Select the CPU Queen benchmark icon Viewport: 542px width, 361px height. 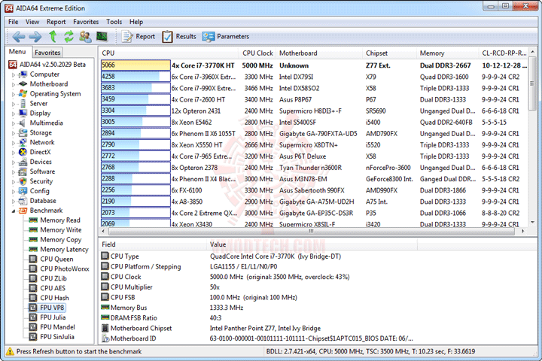(x=33, y=259)
